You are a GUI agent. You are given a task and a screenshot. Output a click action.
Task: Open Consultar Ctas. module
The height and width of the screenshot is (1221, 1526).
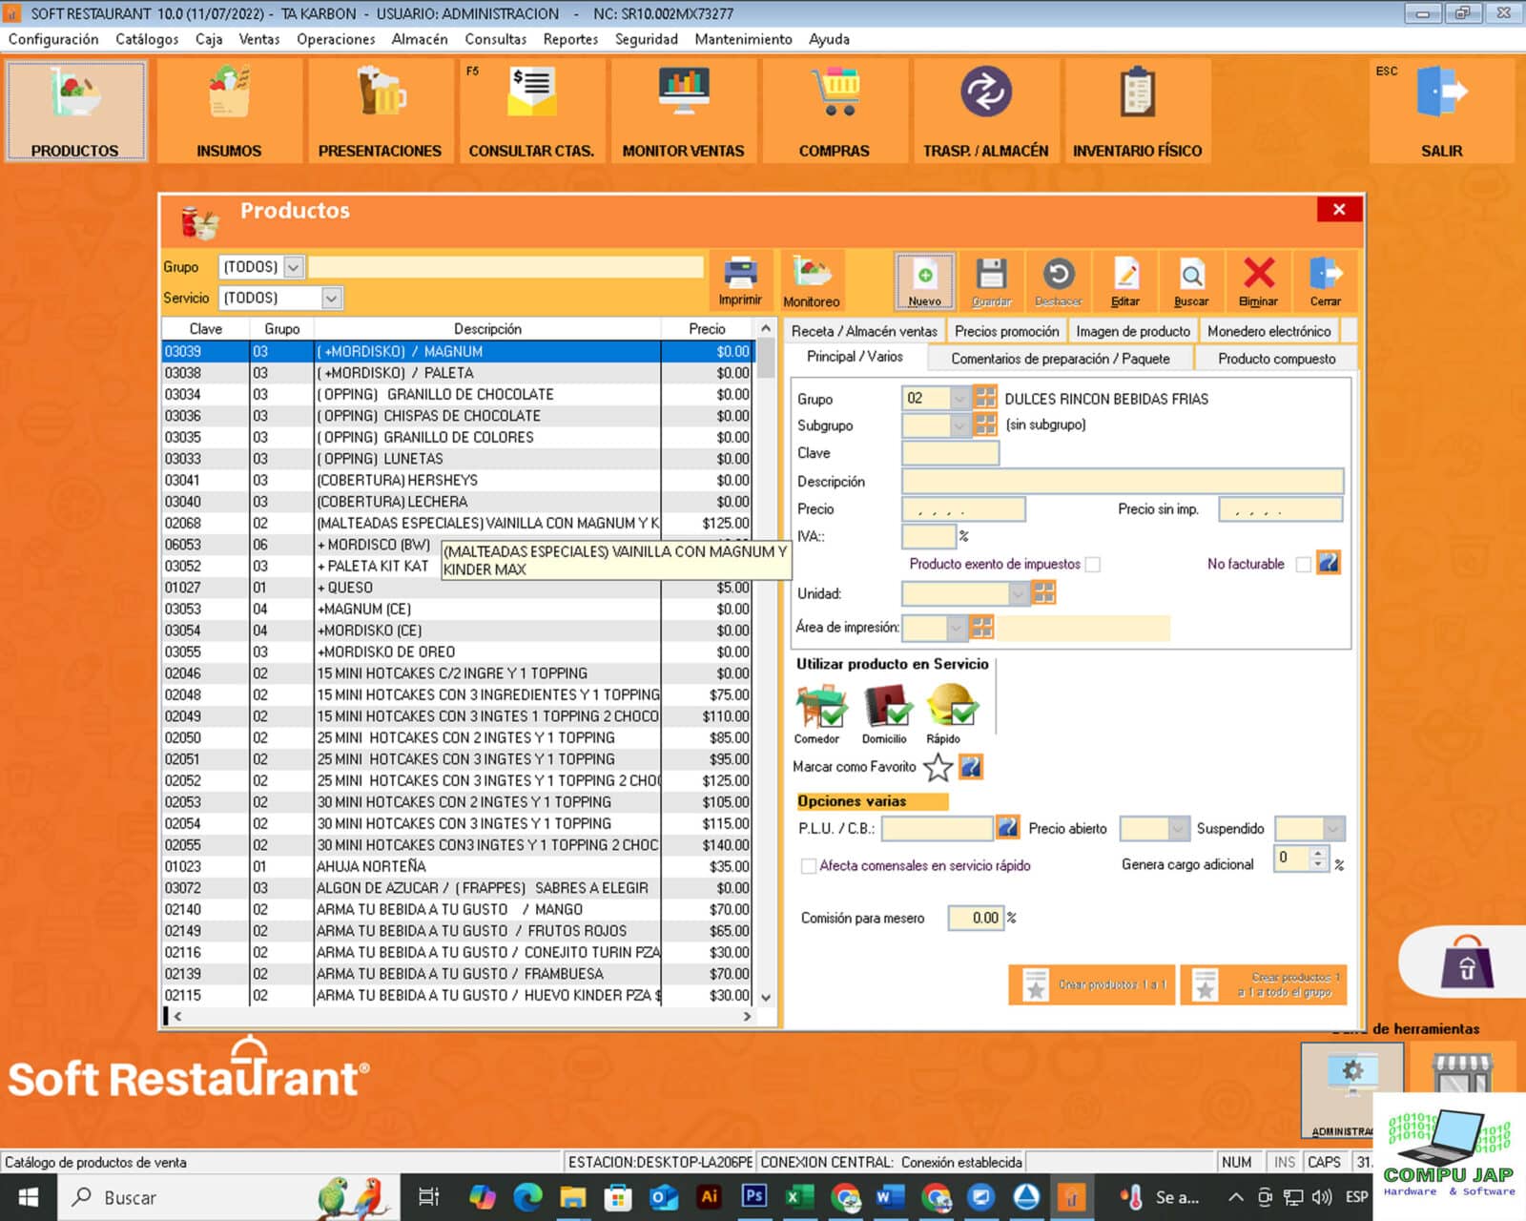[x=531, y=110]
